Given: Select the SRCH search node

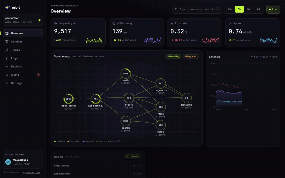Looking at the screenshot, I should (x=126, y=121).
